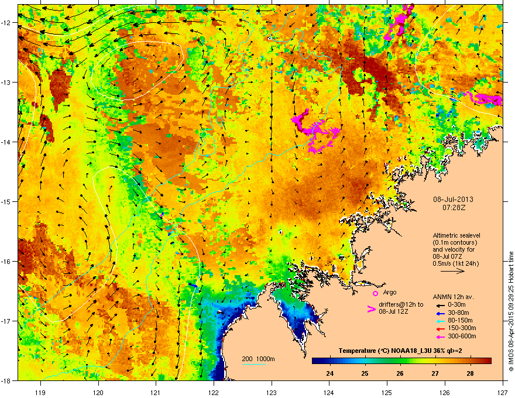Select the red 150-300m legend arrow

[440, 329]
